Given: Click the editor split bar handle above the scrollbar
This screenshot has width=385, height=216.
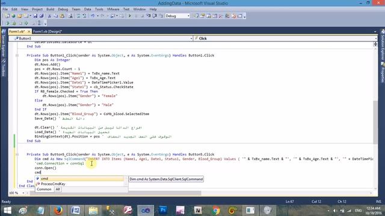Looking at the screenshot, I should coord(375,44).
